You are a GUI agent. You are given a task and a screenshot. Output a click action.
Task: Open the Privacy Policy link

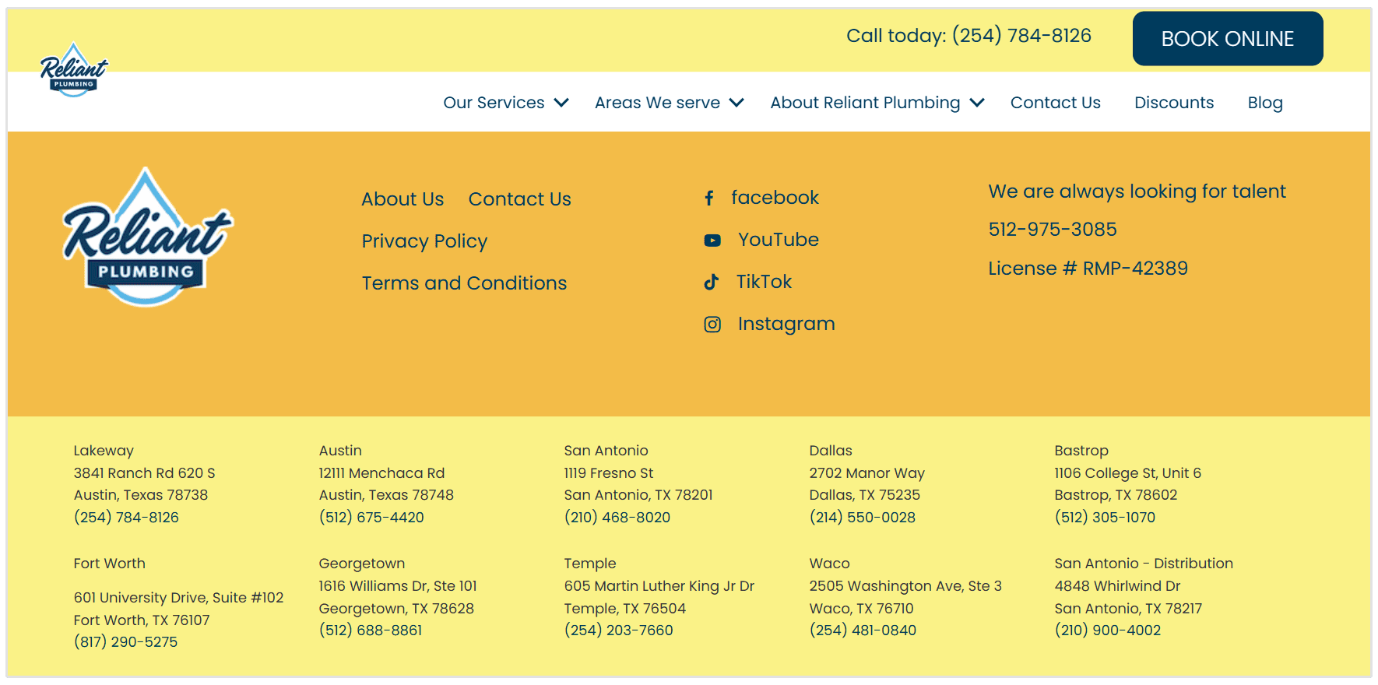point(424,241)
